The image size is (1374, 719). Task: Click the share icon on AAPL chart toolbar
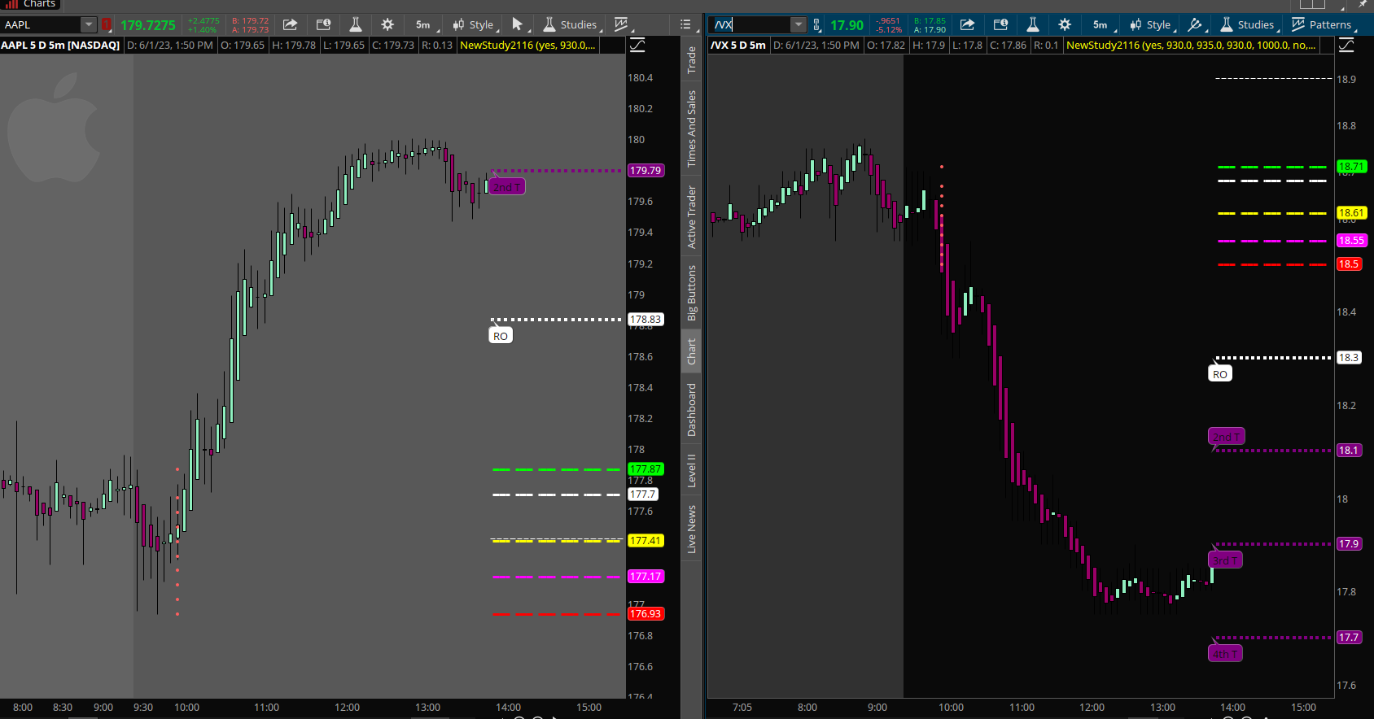pyautogui.click(x=290, y=24)
